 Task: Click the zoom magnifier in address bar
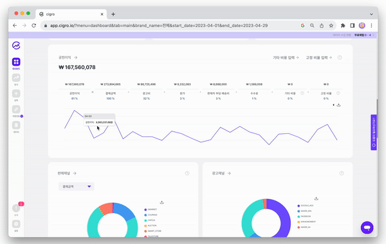312,25
